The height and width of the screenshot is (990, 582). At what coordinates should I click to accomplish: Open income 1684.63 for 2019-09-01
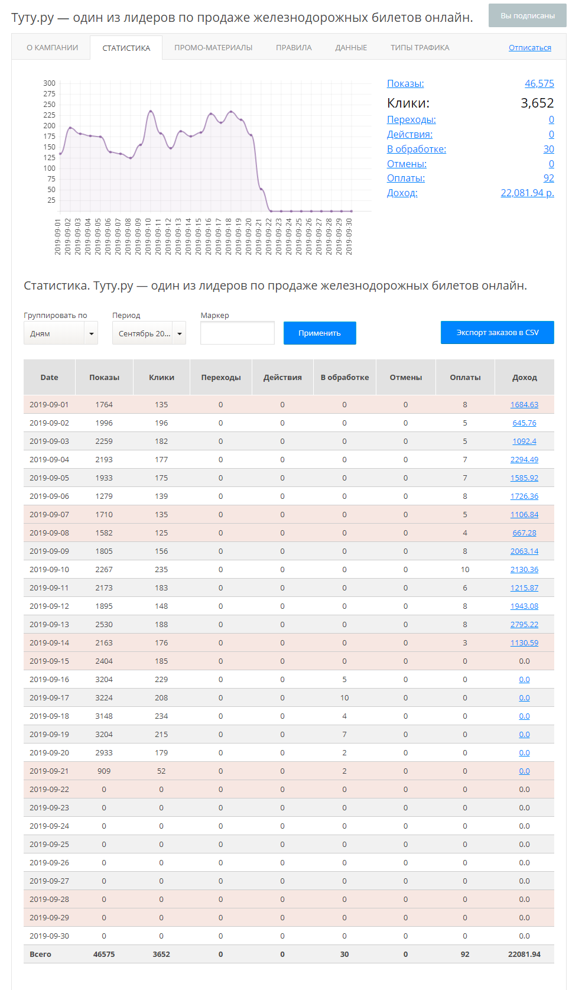pyautogui.click(x=524, y=405)
